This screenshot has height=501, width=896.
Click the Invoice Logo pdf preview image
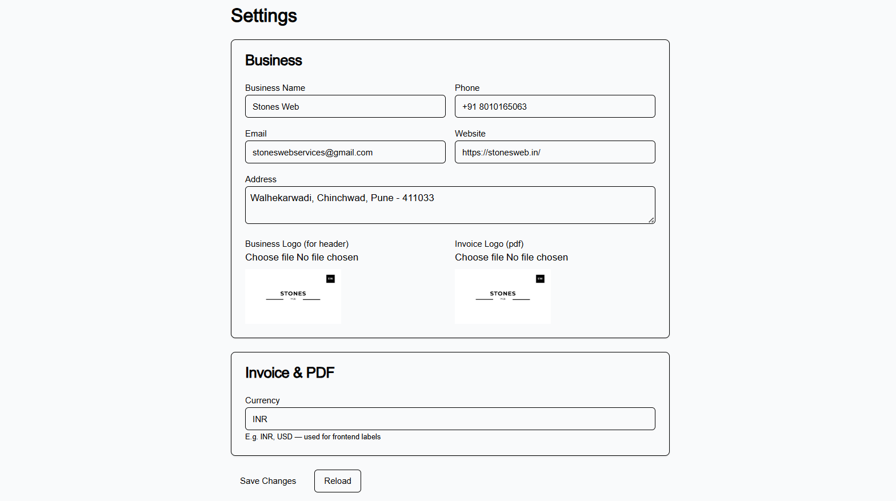coord(503,296)
